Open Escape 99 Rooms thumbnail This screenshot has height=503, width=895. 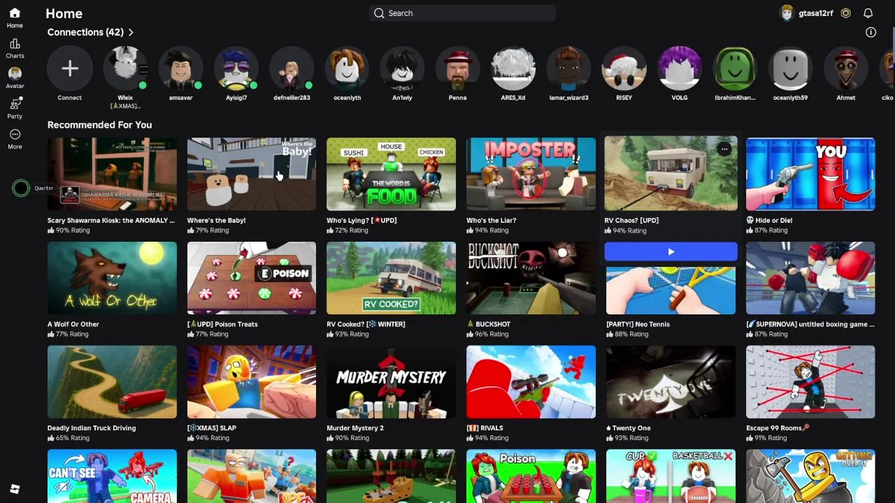pyautogui.click(x=810, y=381)
